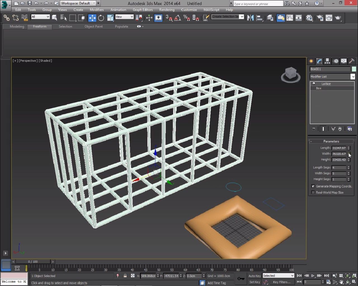Screen dimensions: 358x286
Task: Open Workspace Default dropdown
Action: [x=78, y=3]
